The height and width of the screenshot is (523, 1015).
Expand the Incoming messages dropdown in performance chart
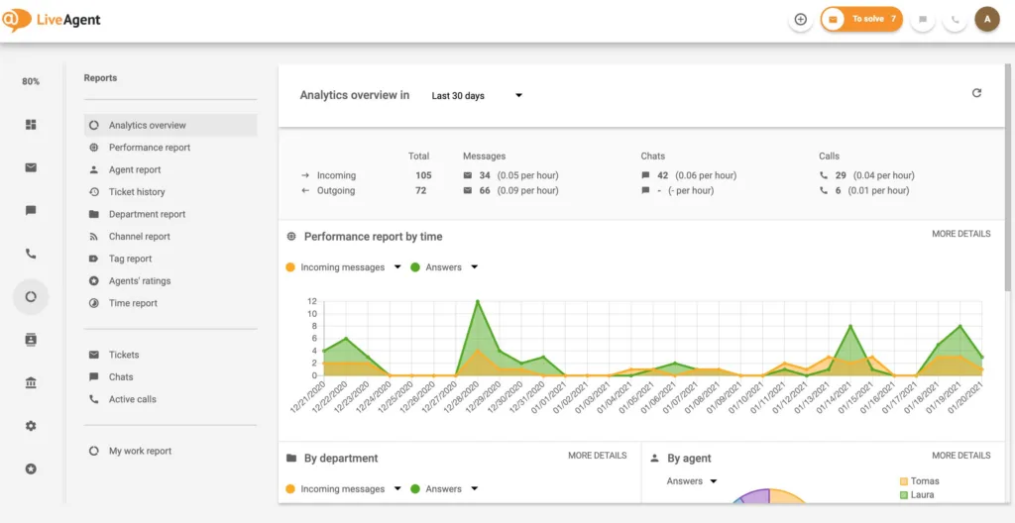397,267
